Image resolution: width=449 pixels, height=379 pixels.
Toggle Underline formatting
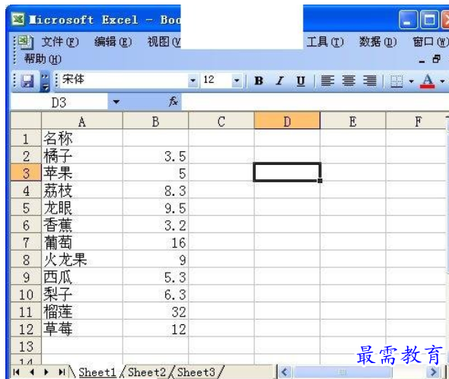coord(301,81)
